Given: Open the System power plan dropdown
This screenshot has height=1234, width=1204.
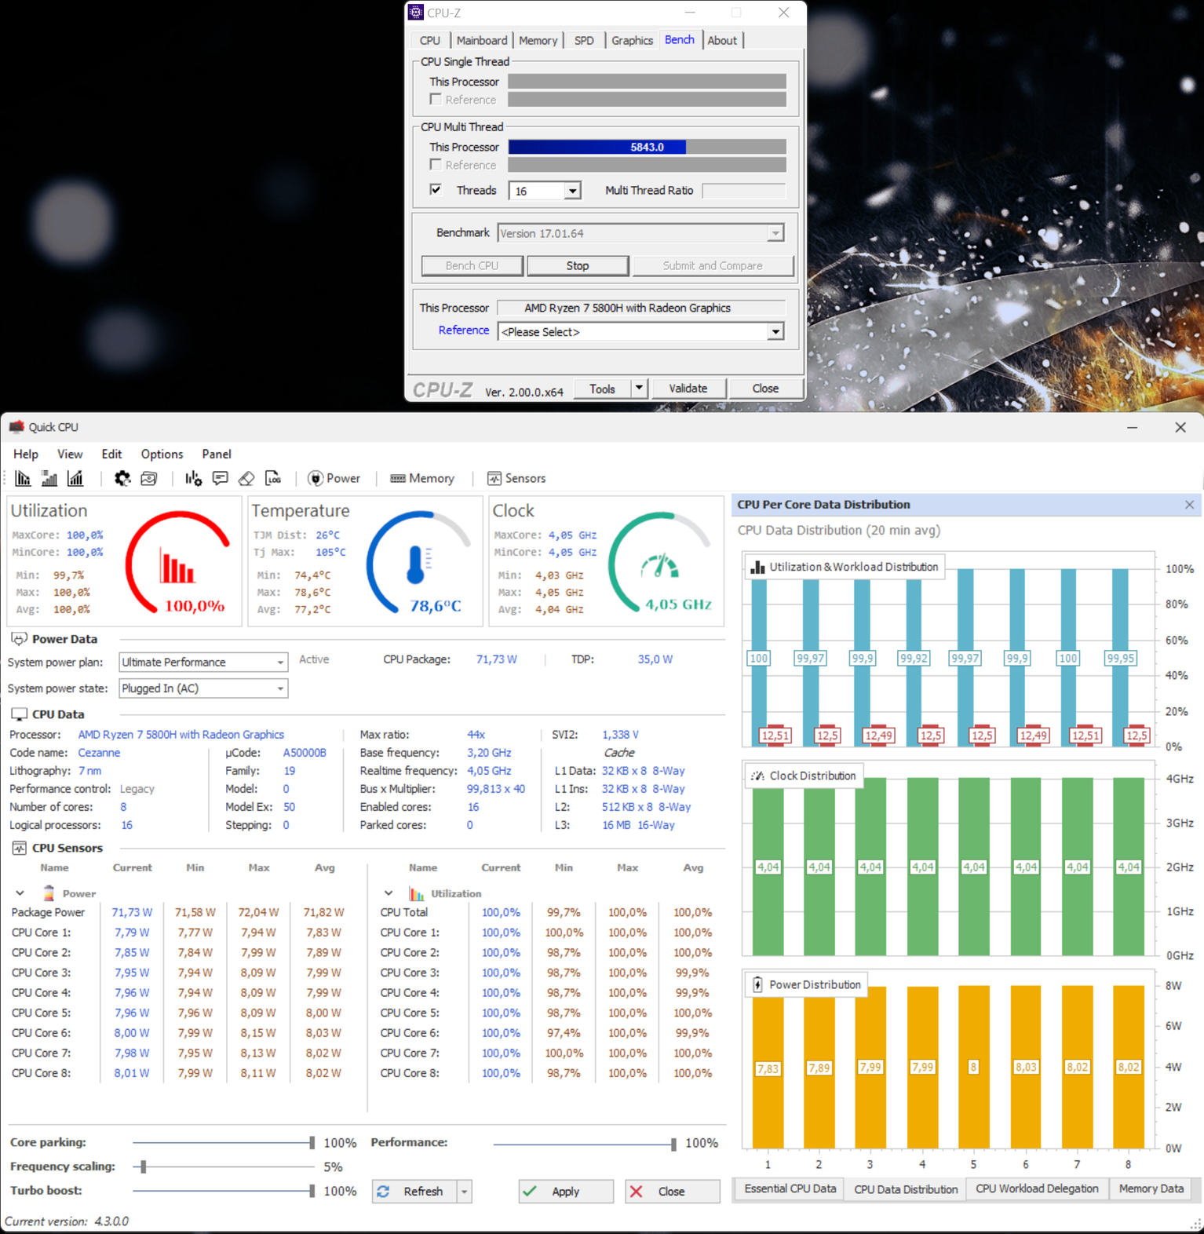Looking at the screenshot, I should (x=279, y=662).
